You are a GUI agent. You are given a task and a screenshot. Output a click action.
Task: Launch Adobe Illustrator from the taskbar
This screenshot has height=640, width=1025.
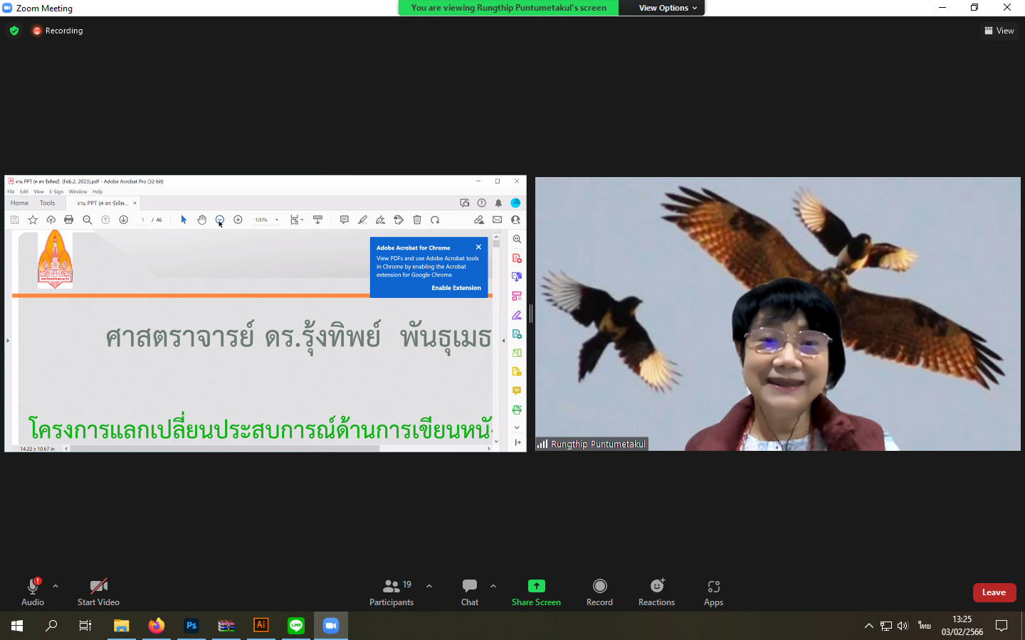click(261, 626)
